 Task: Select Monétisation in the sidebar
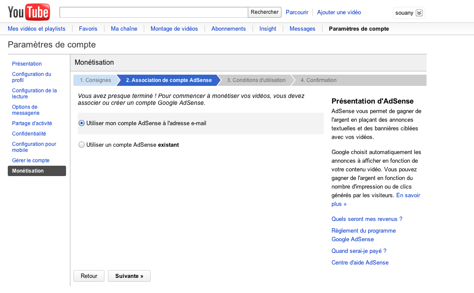[x=37, y=171]
